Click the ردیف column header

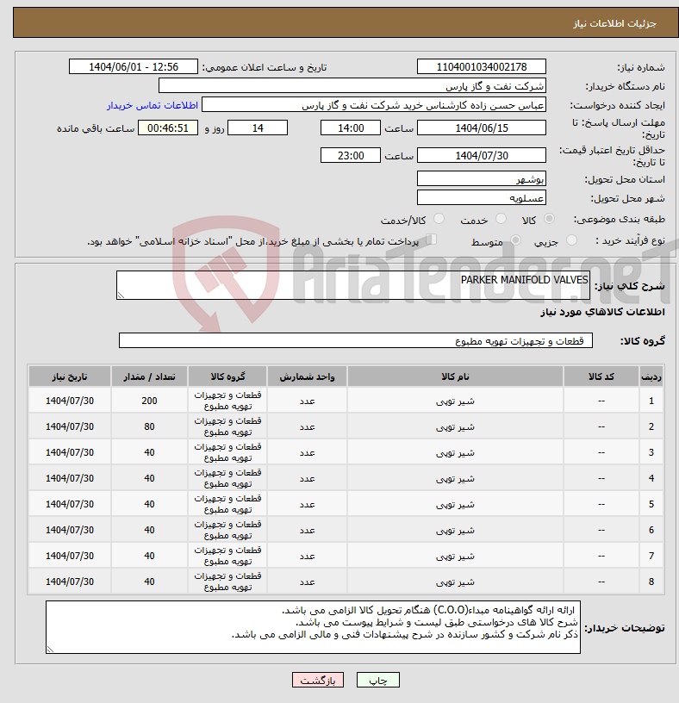click(x=651, y=376)
